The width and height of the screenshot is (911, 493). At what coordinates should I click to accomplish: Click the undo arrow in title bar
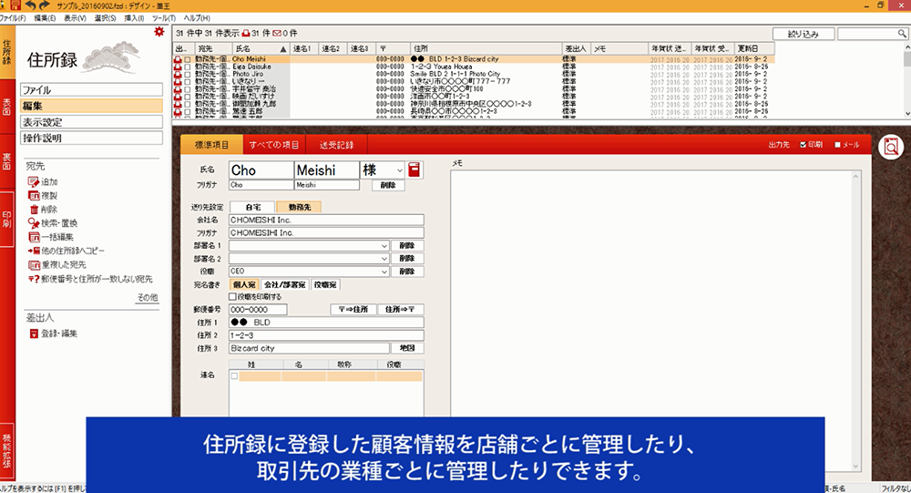click(x=31, y=5)
